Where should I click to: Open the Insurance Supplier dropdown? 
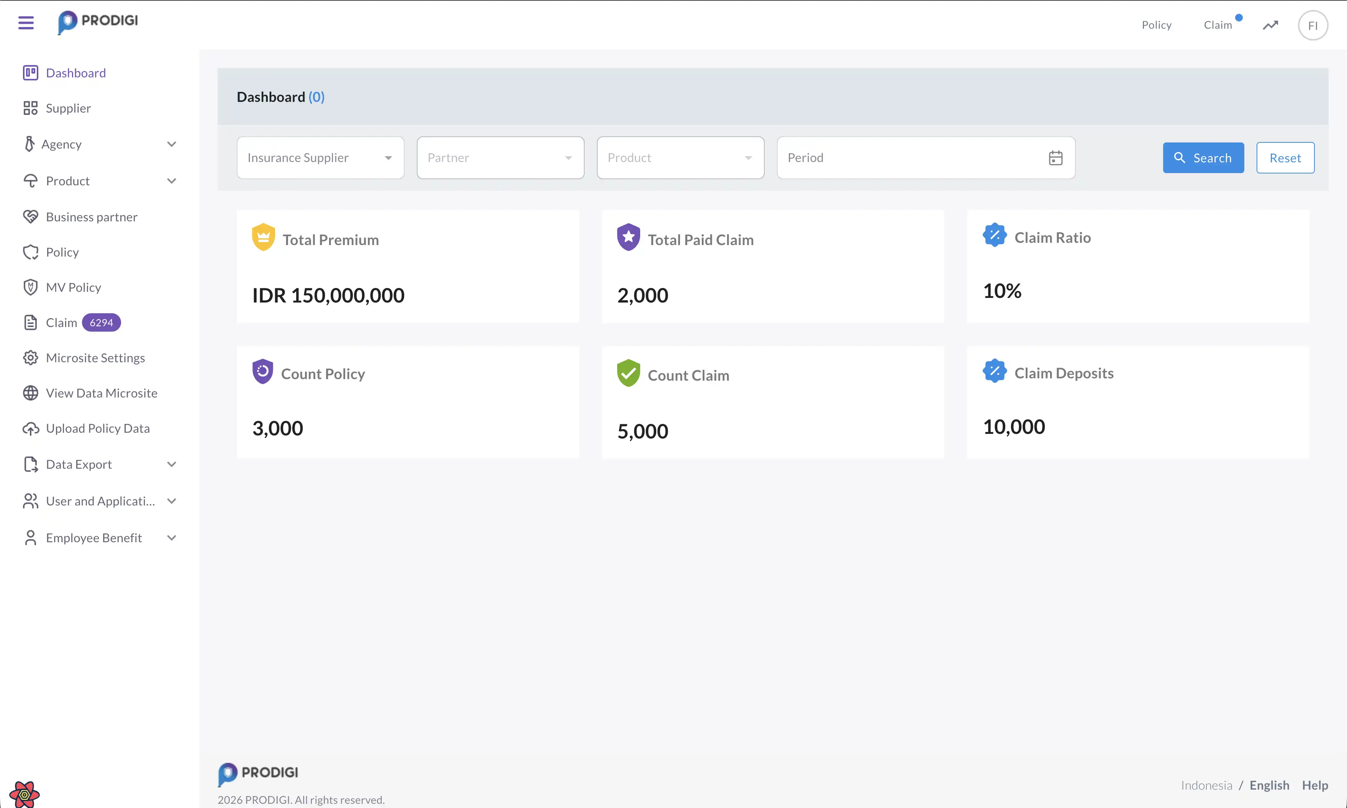pyautogui.click(x=320, y=157)
